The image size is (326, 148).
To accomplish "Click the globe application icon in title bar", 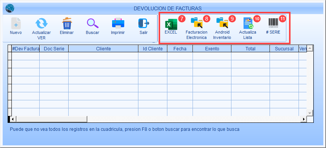I will point(10,8).
